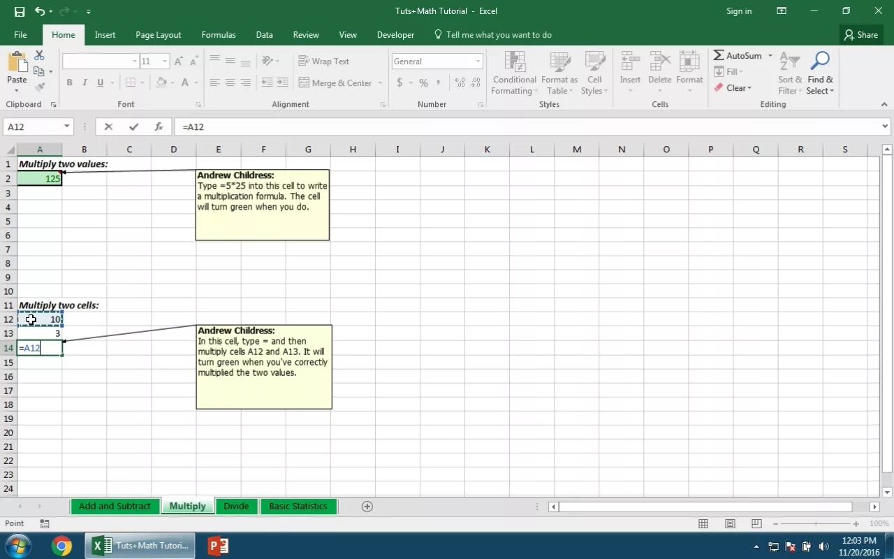Increase font size with the large A icon
This screenshot has width=894, height=559.
(x=178, y=61)
